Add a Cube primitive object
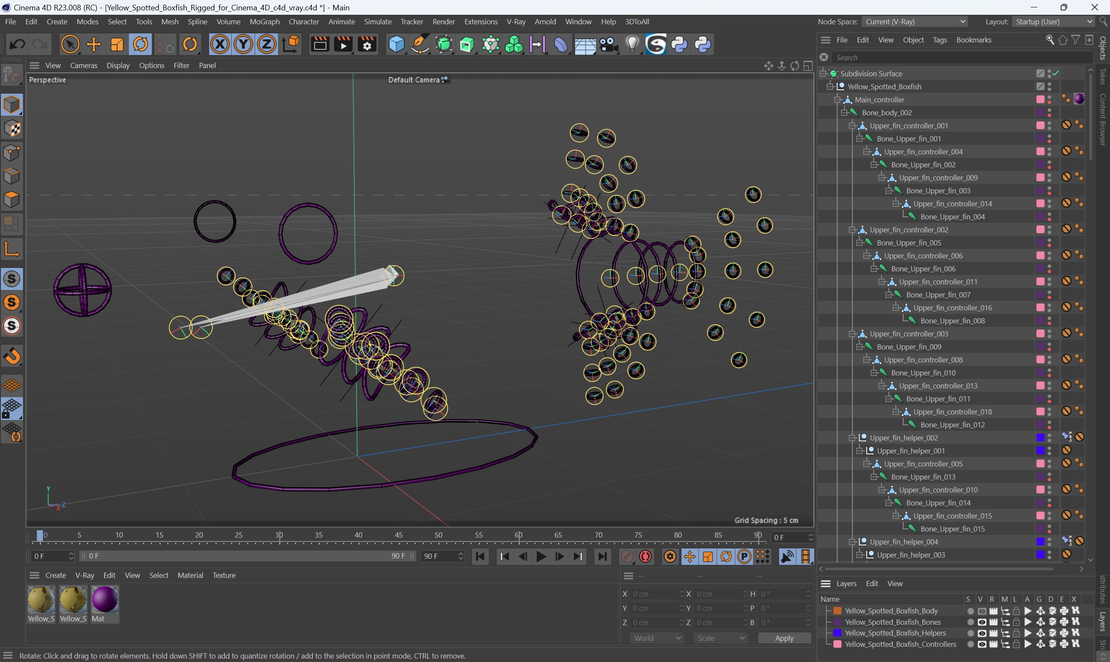This screenshot has height=662, width=1110. tap(396, 44)
